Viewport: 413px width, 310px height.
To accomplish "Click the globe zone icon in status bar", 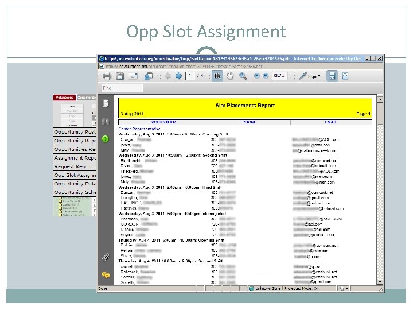I will pyautogui.click(x=251, y=288).
